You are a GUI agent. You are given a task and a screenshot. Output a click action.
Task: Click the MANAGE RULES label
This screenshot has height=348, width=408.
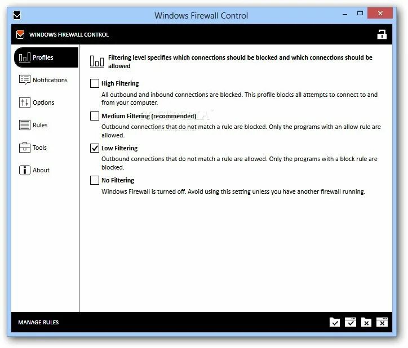(38, 323)
